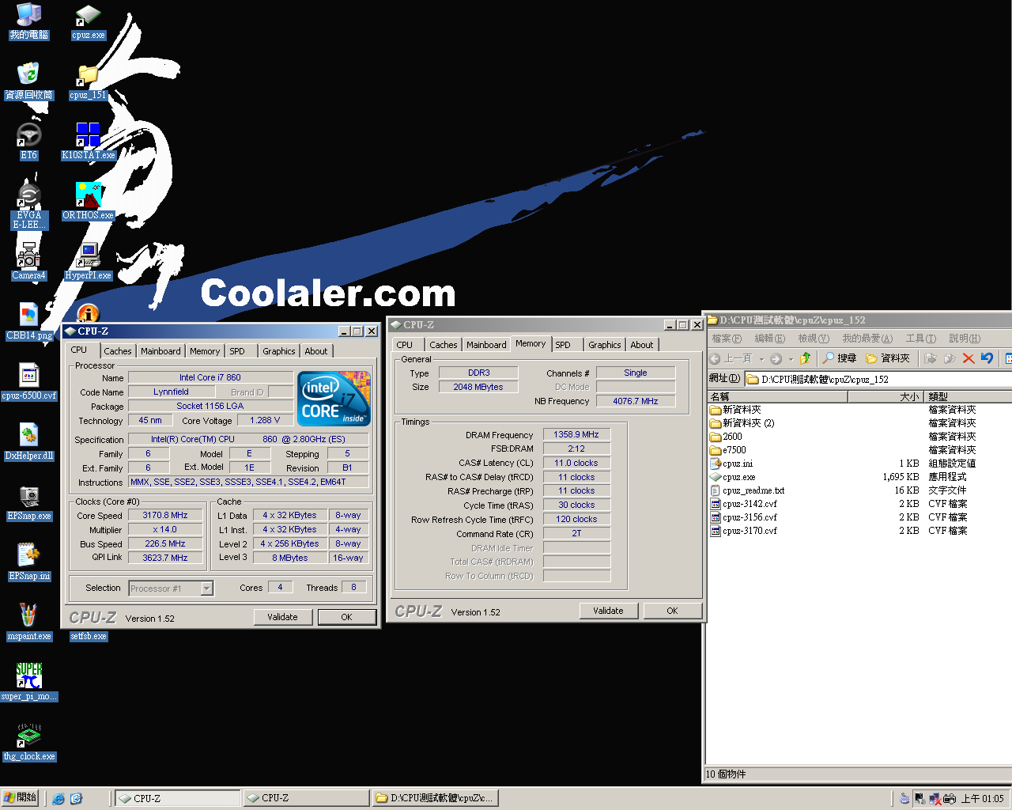1012x810 pixels.
Task: Toggle the Explorer Folders toolbar button
Action: 888,358
